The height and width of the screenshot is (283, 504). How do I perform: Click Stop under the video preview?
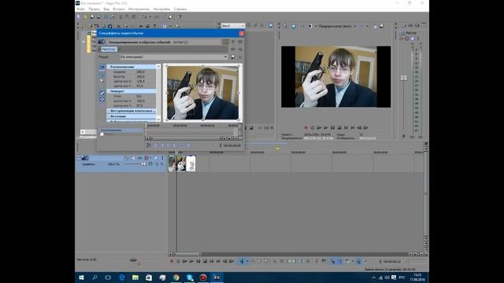[x=339, y=127]
